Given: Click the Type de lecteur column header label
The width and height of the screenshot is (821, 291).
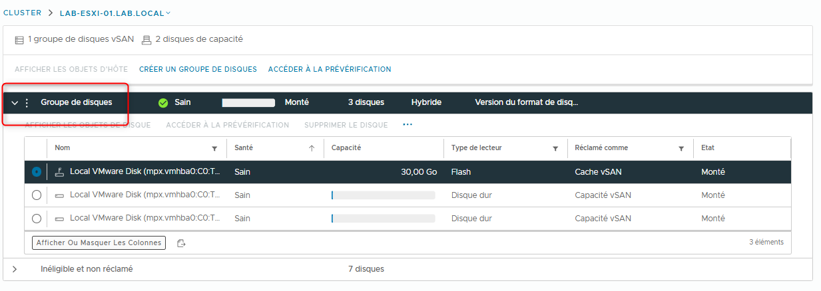Looking at the screenshot, I should (477, 148).
